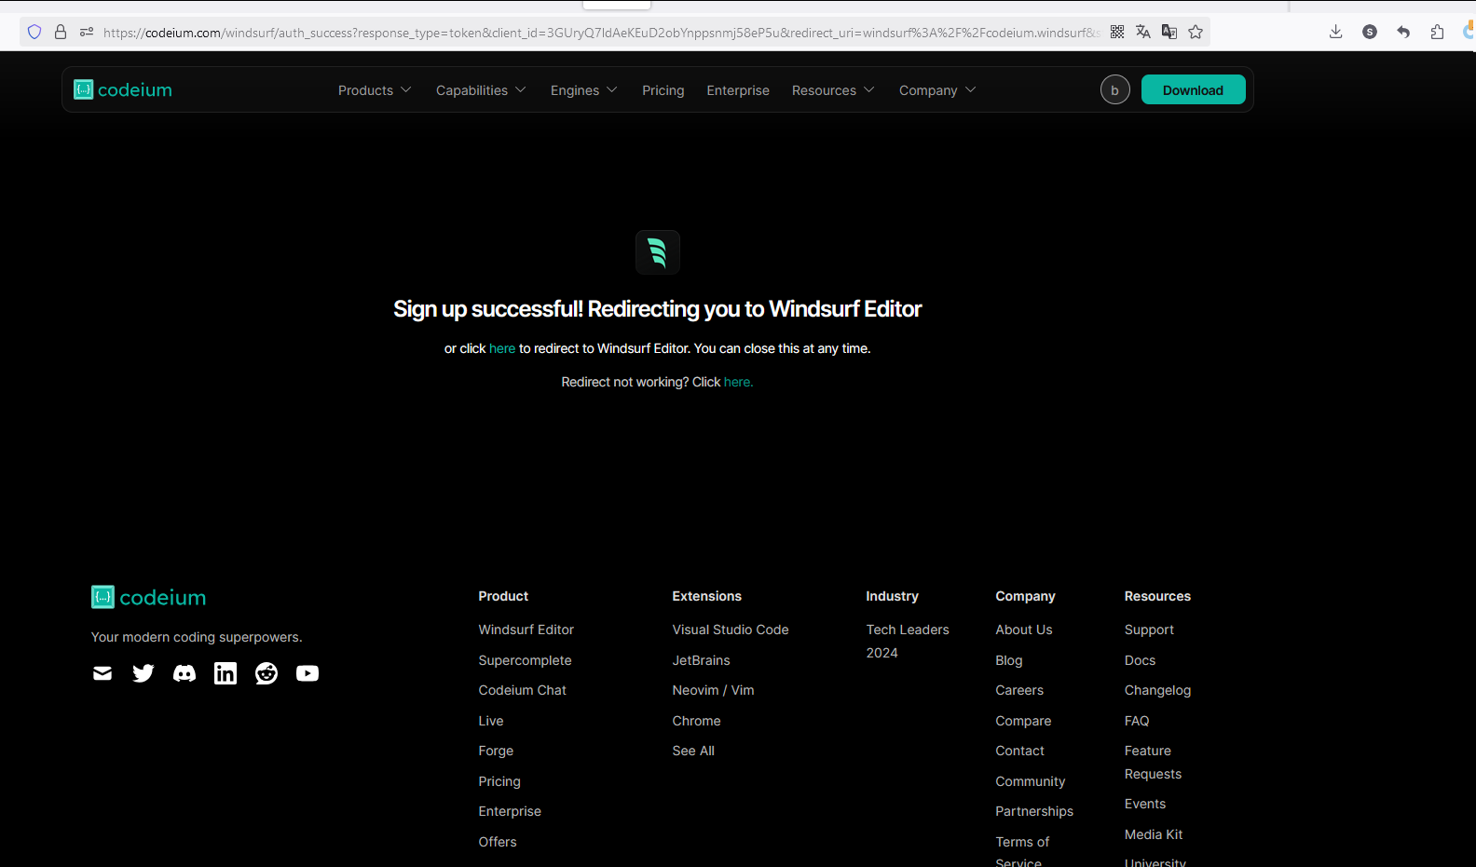1476x867 pixels.
Task: Expand the Capabilities dropdown
Action: coord(481,90)
